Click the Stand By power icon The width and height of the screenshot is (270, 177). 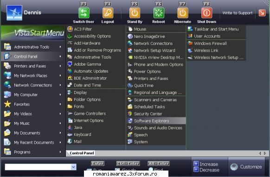click(135, 13)
